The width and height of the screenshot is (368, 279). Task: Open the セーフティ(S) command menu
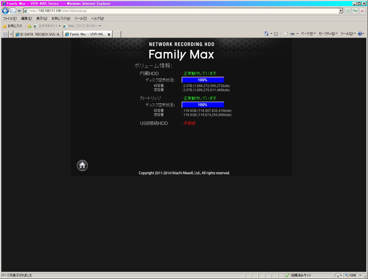(x=328, y=34)
